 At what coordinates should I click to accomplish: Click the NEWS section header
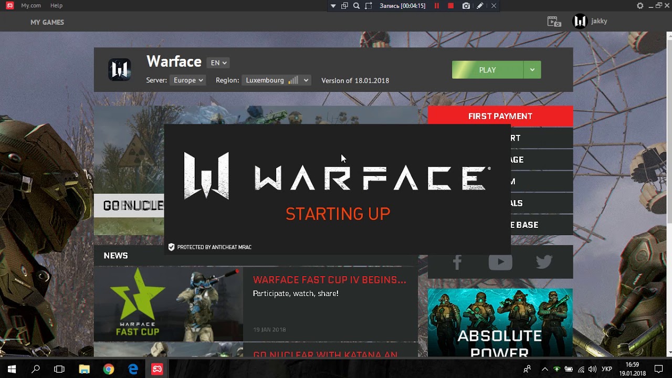pyautogui.click(x=115, y=256)
